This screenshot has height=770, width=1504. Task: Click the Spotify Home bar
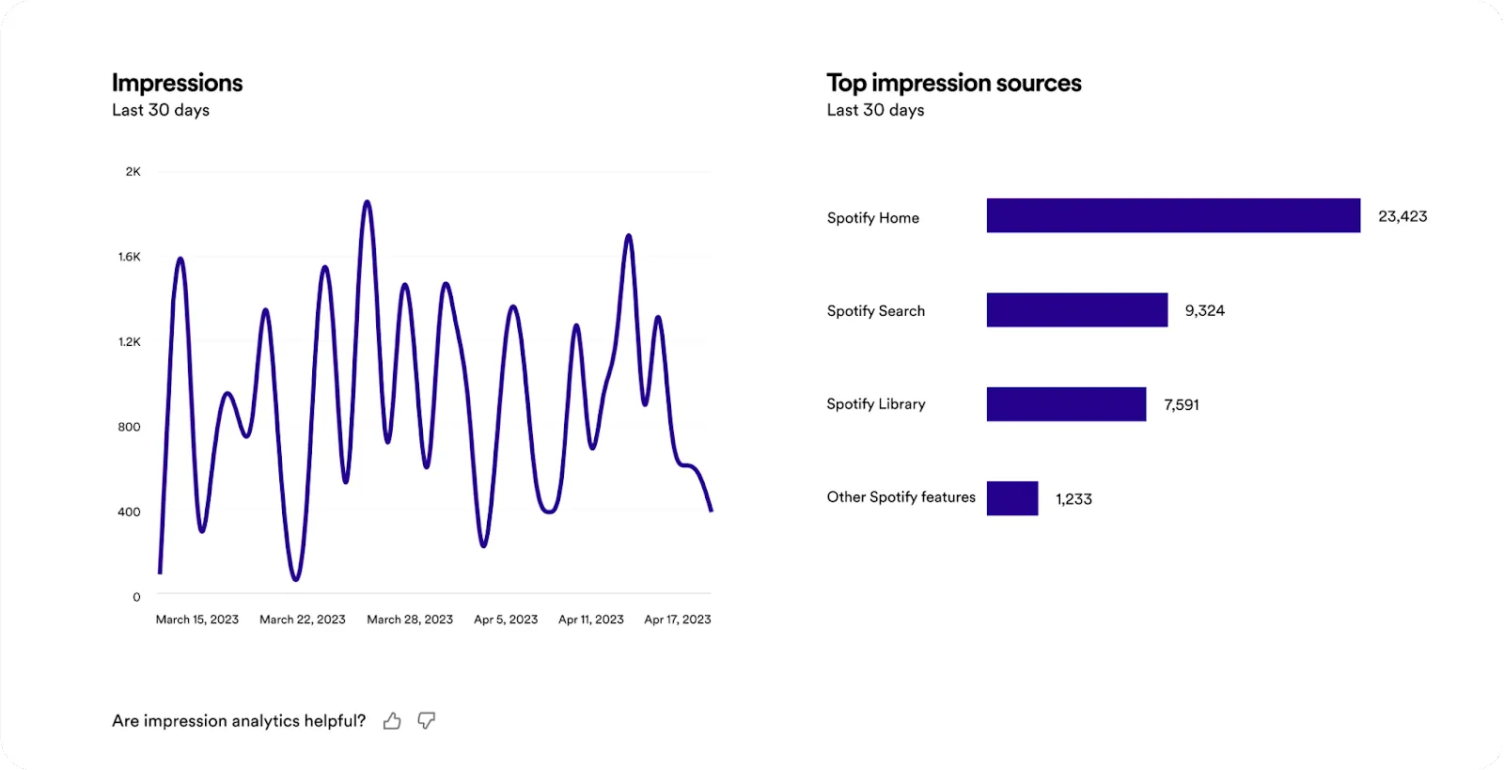coord(1173,215)
